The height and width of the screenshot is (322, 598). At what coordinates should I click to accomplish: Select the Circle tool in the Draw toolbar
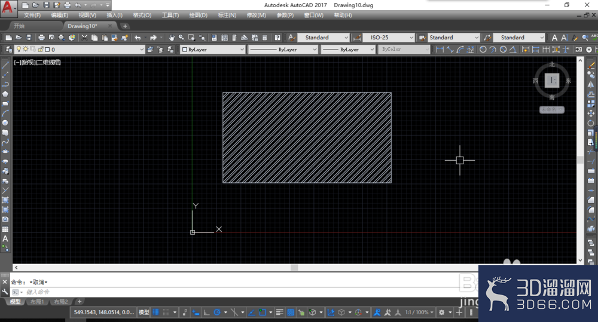[x=5, y=122]
